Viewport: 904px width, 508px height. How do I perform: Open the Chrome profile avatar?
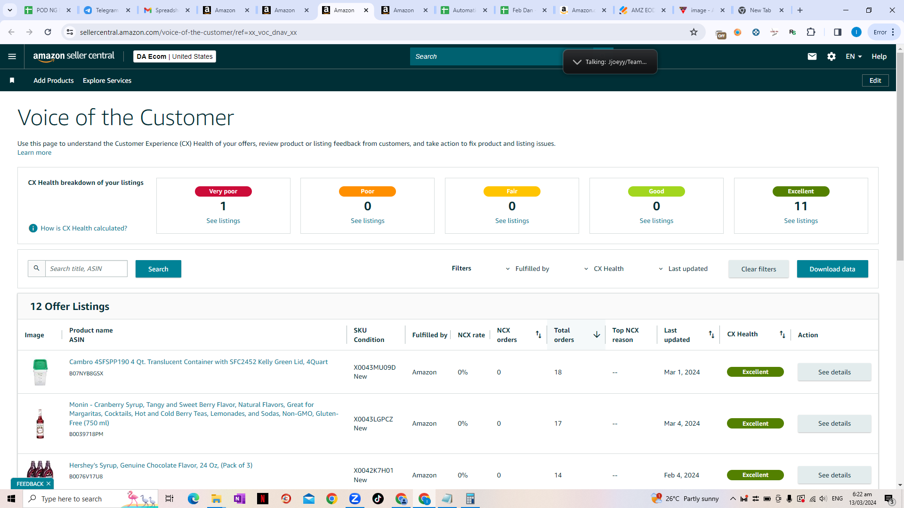point(856,32)
